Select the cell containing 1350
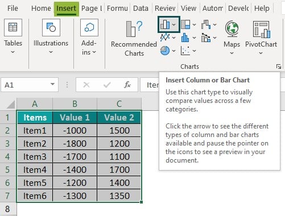The height and width of the screenshot is (216, 285). tap(119, 196)
